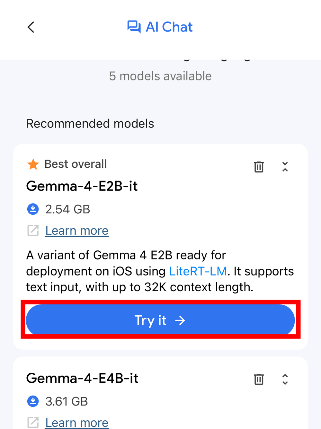Open Learn more link for Gemma-4-E2B-it
Screen dimensions: 321x429
pyautogui.click(x=77, y=231)
